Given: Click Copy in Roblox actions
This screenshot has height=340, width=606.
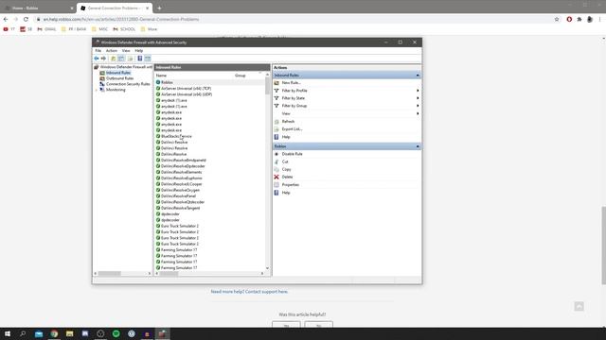Looking at the screenshot, I should 286,169.
